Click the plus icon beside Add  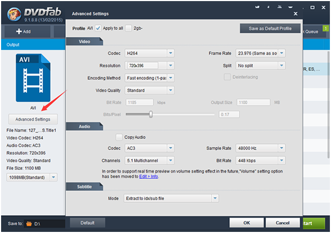[19, 31]
